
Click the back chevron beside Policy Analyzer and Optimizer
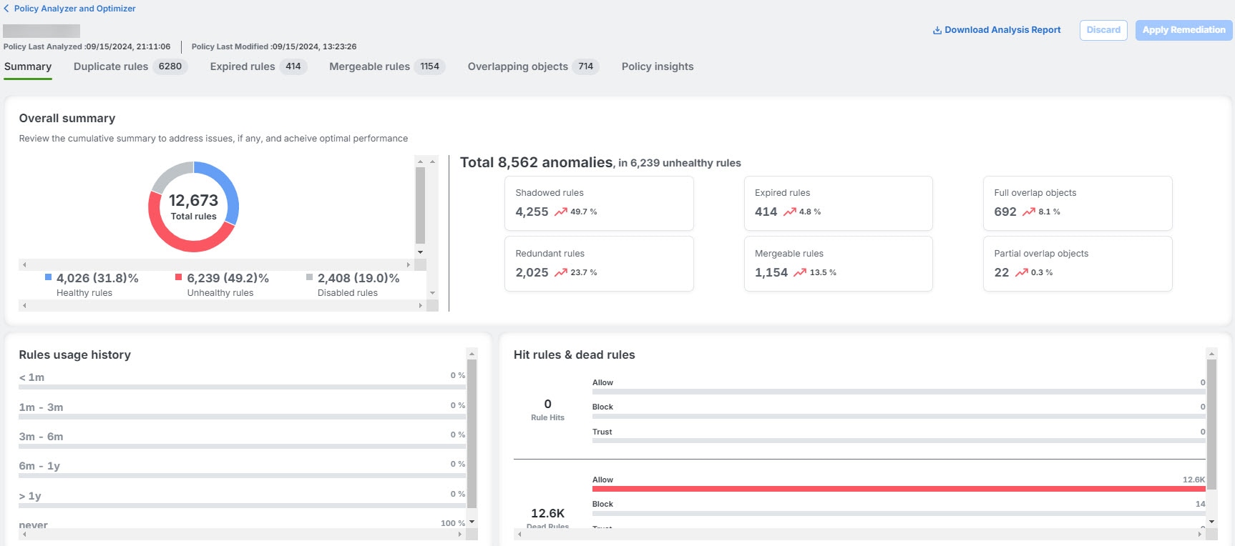[6, 9]
